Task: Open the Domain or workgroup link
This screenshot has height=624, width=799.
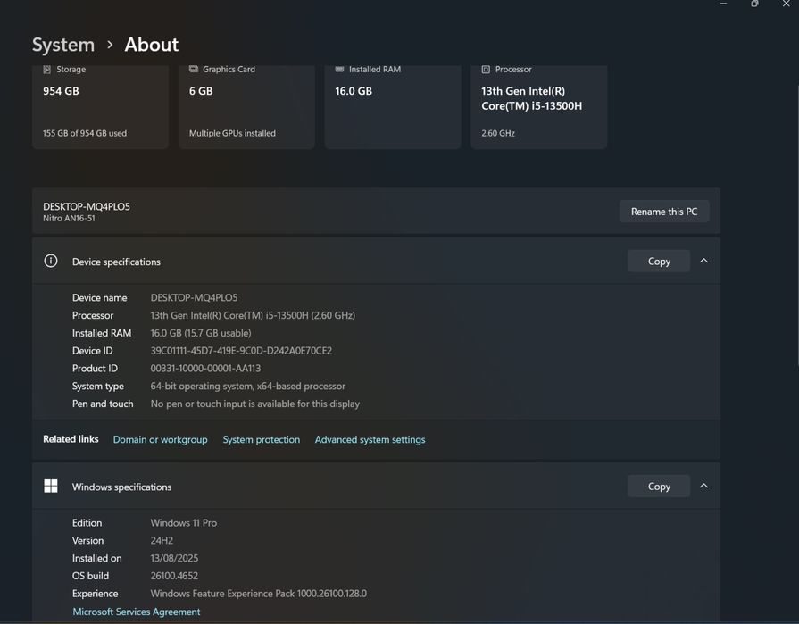Action: pyautogui.click(x=160, y=439)
